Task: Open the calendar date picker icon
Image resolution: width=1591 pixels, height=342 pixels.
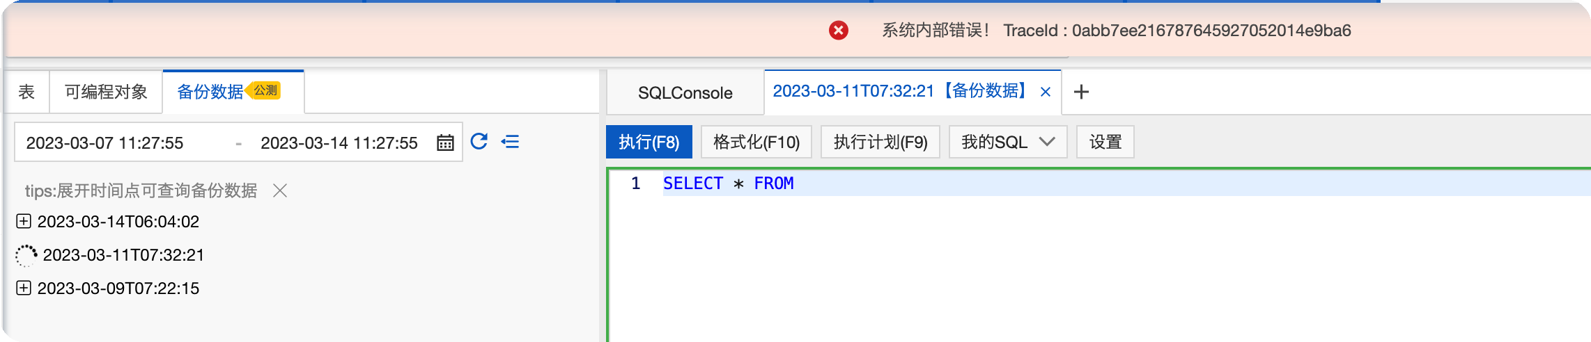Action: coord(445,142)
